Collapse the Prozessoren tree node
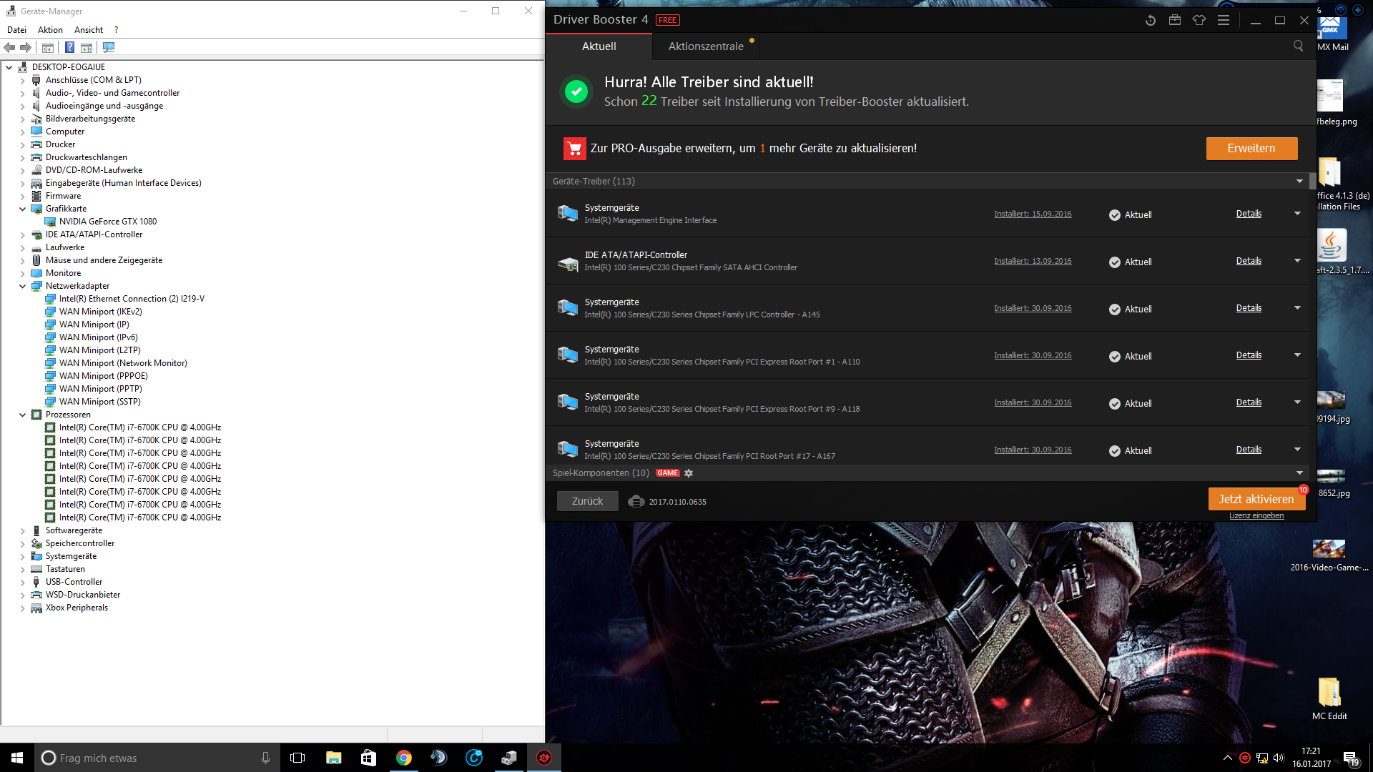1373x772 pixels. click(22, 415)
